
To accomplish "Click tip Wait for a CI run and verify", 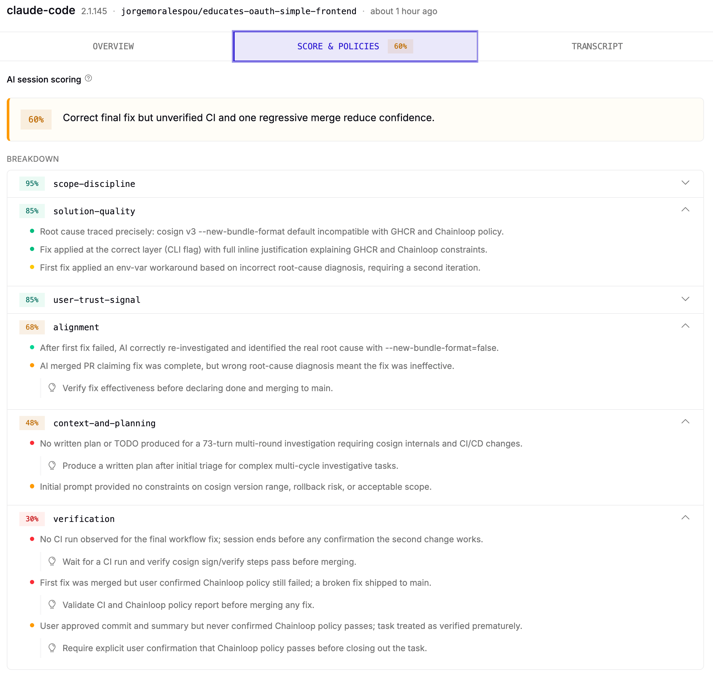I will point(209,561).
